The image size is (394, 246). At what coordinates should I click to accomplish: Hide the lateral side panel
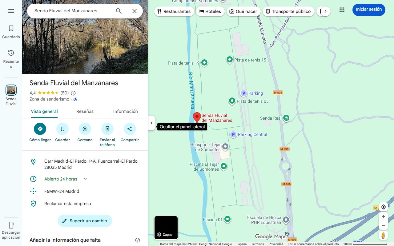(x=151, y=123)
